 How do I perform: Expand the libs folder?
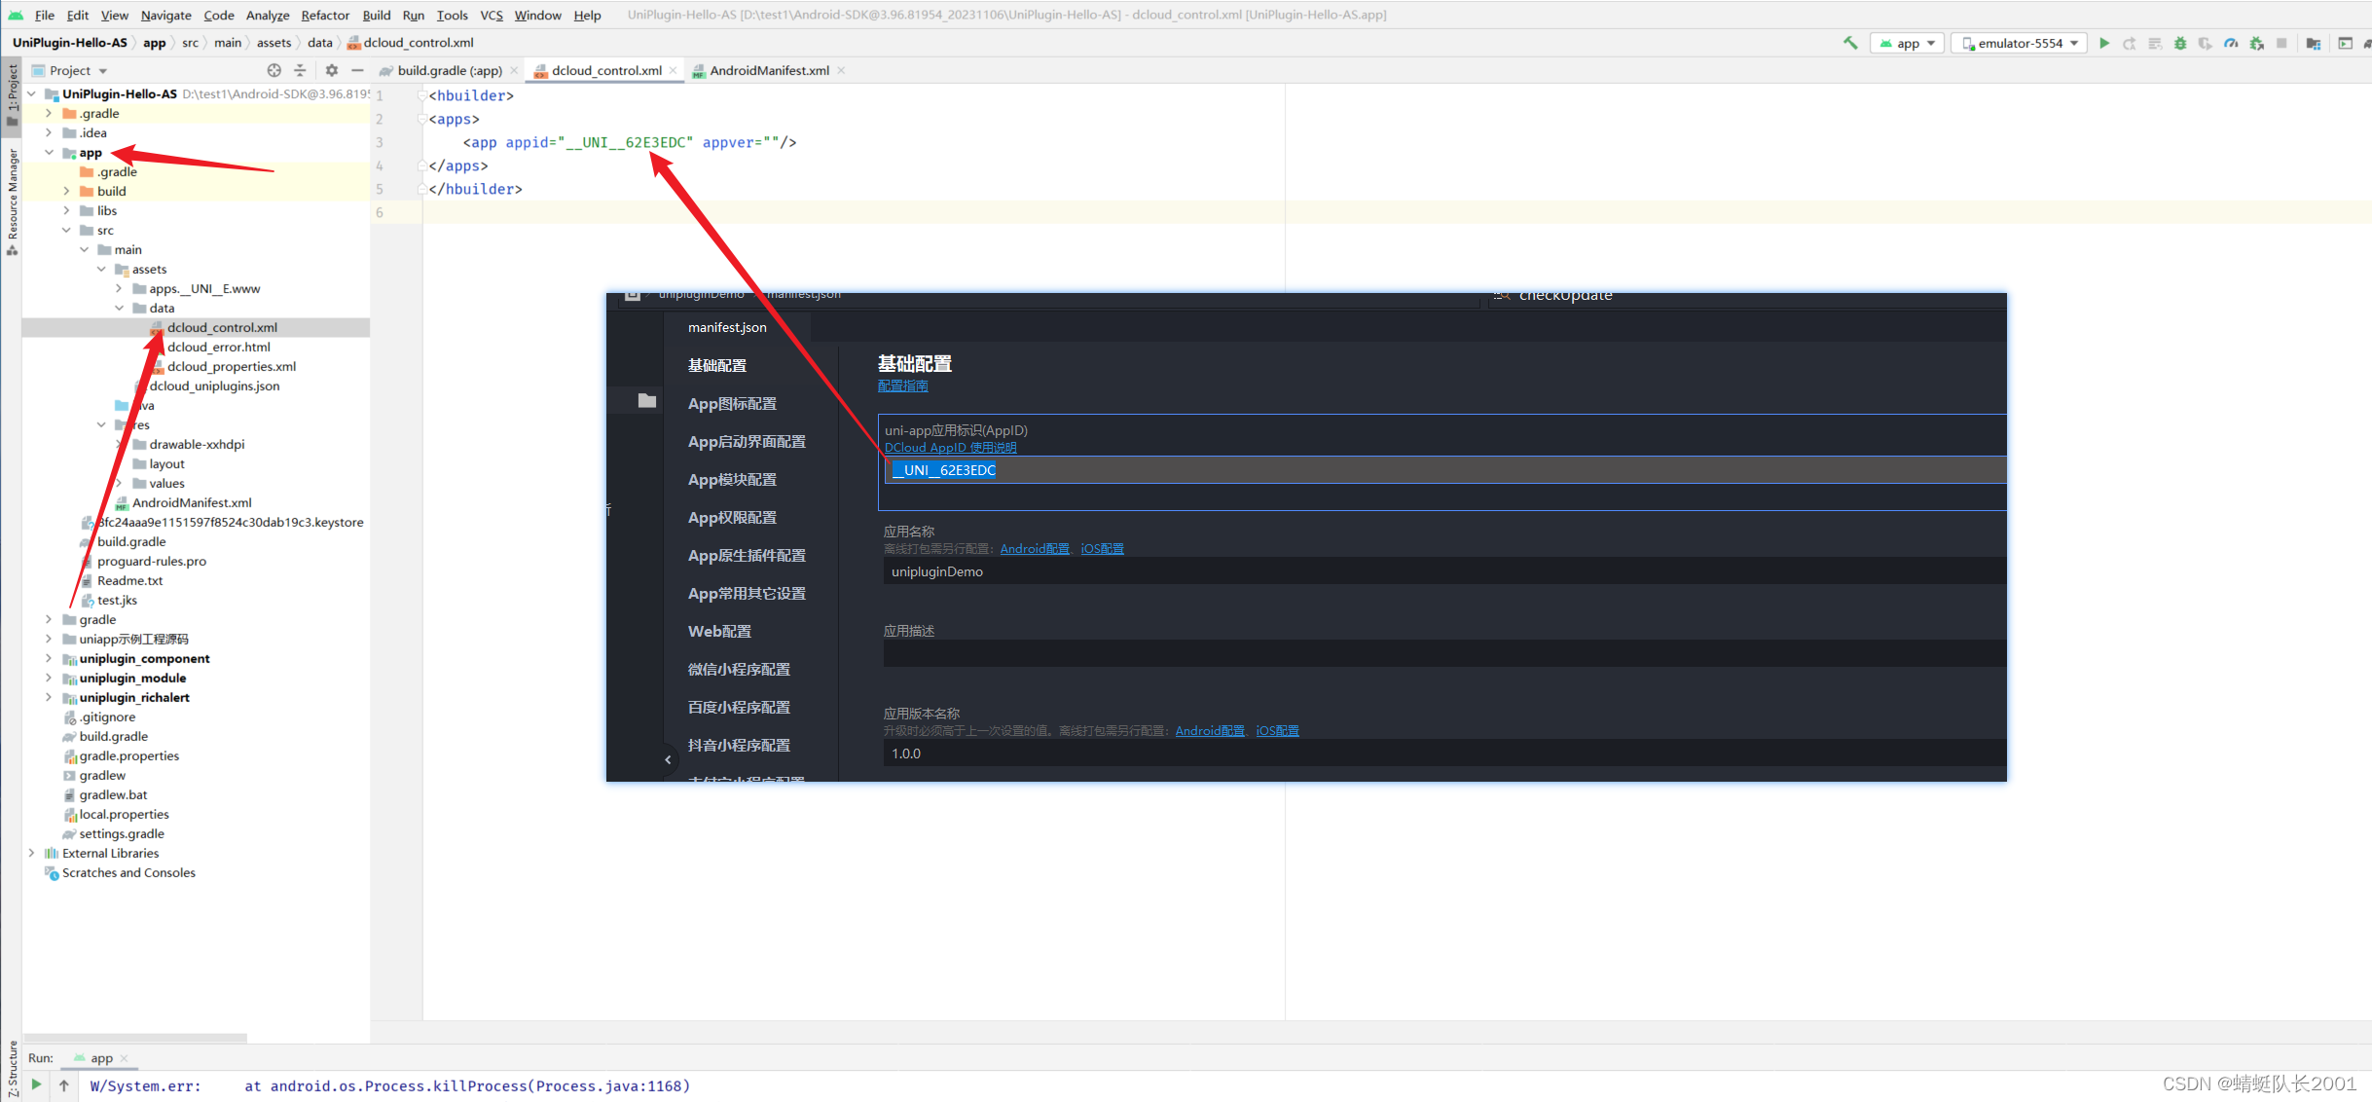point(66,211)
